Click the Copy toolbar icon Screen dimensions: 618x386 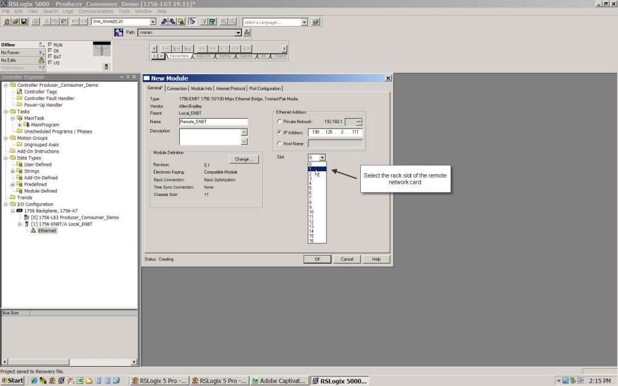pos(55,22)
